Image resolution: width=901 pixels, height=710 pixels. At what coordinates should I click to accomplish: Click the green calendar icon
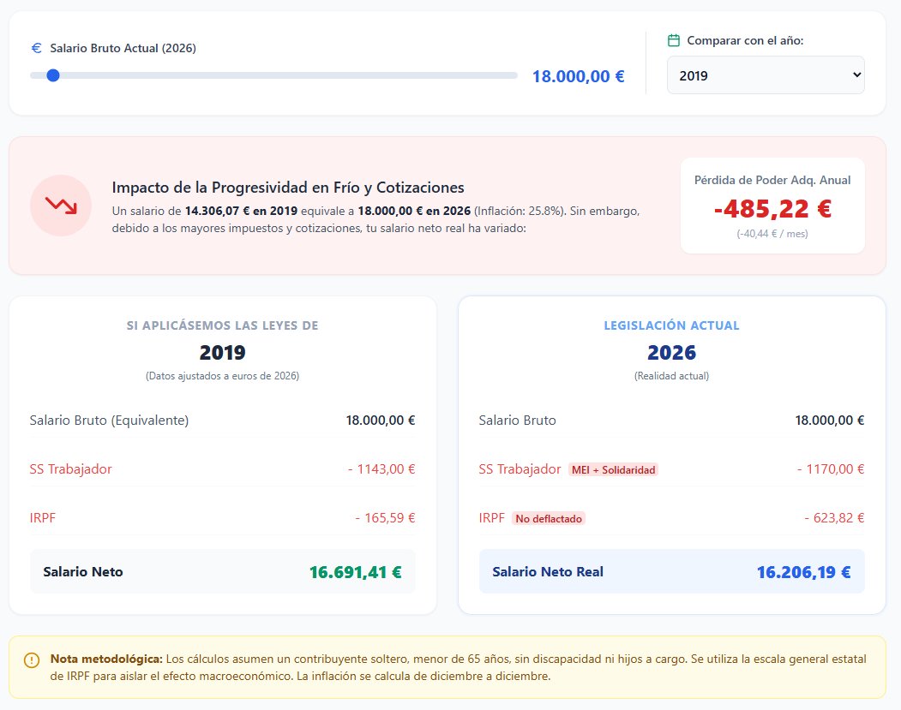(x=674, y=40)
